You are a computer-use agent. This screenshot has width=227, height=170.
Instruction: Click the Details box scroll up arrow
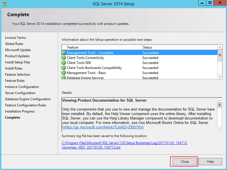[x=220, y=100]
